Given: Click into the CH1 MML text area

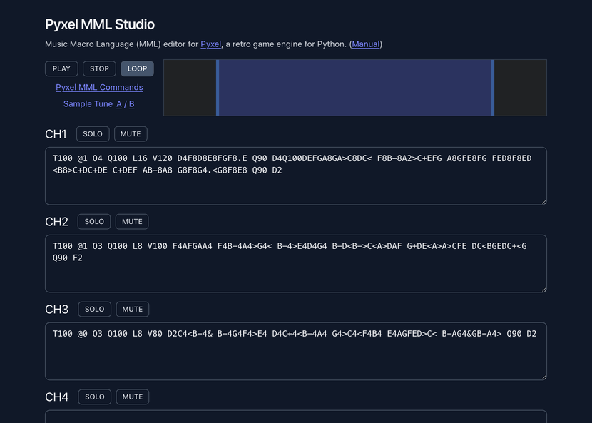Looking at the screenshot, I should (x=296, y=176).
